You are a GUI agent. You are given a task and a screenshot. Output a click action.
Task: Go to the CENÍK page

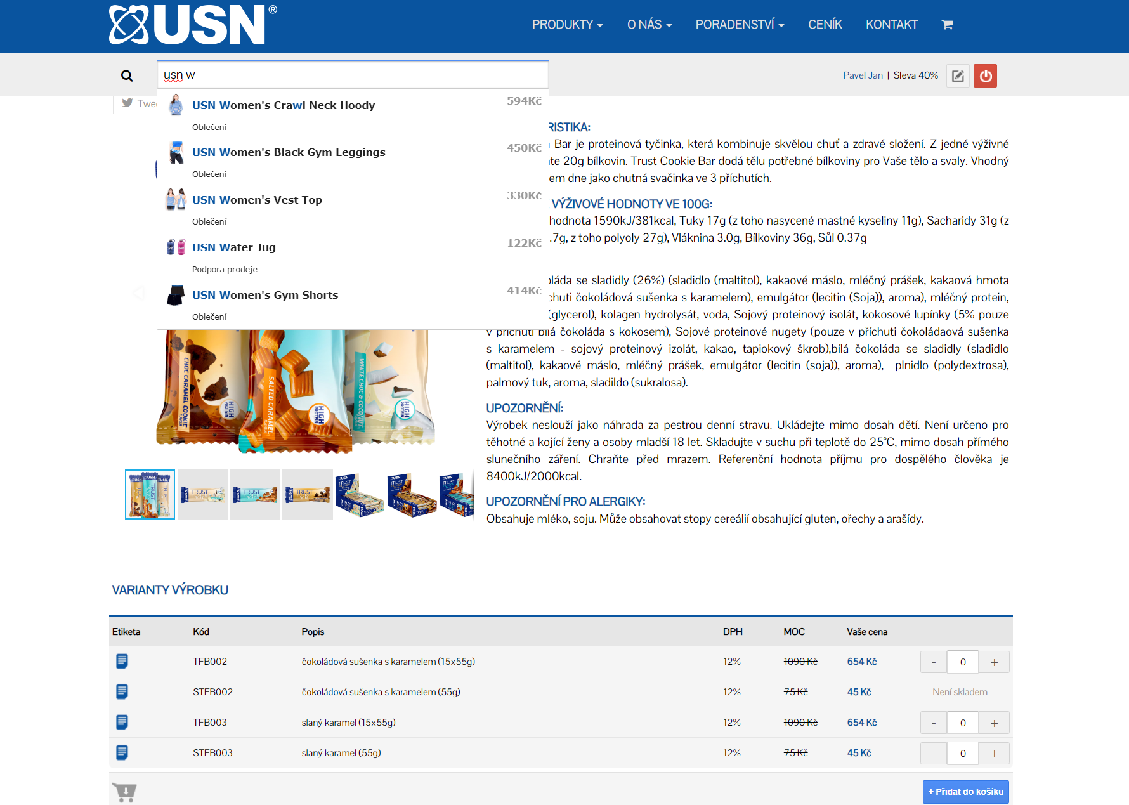click(825, 25)
